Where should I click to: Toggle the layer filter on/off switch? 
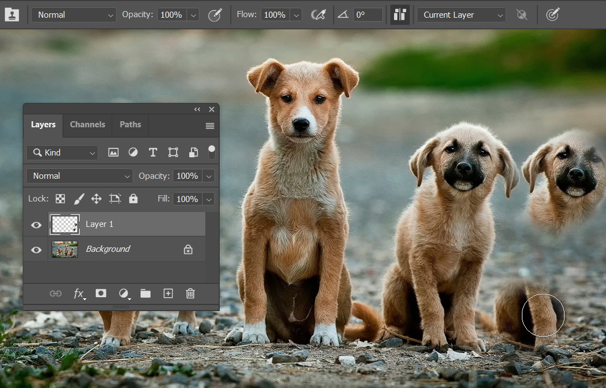tap(211, 152)
